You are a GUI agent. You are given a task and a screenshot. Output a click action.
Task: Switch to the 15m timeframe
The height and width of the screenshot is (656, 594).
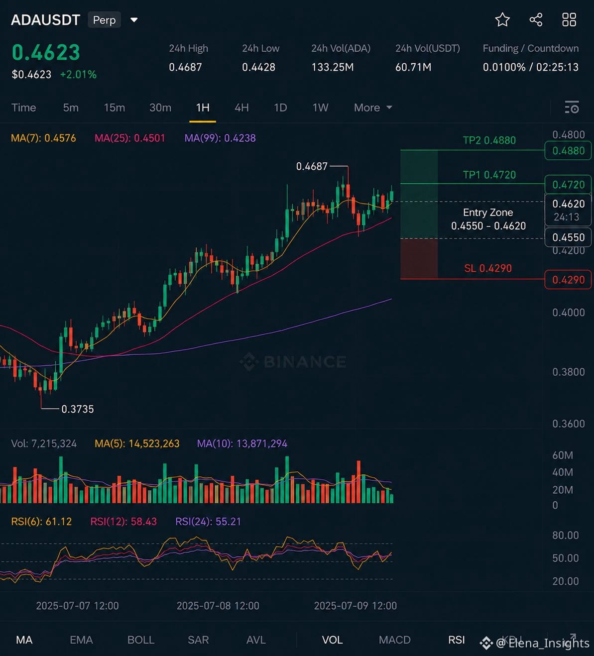pyautogui.click(x=115, y=108)
